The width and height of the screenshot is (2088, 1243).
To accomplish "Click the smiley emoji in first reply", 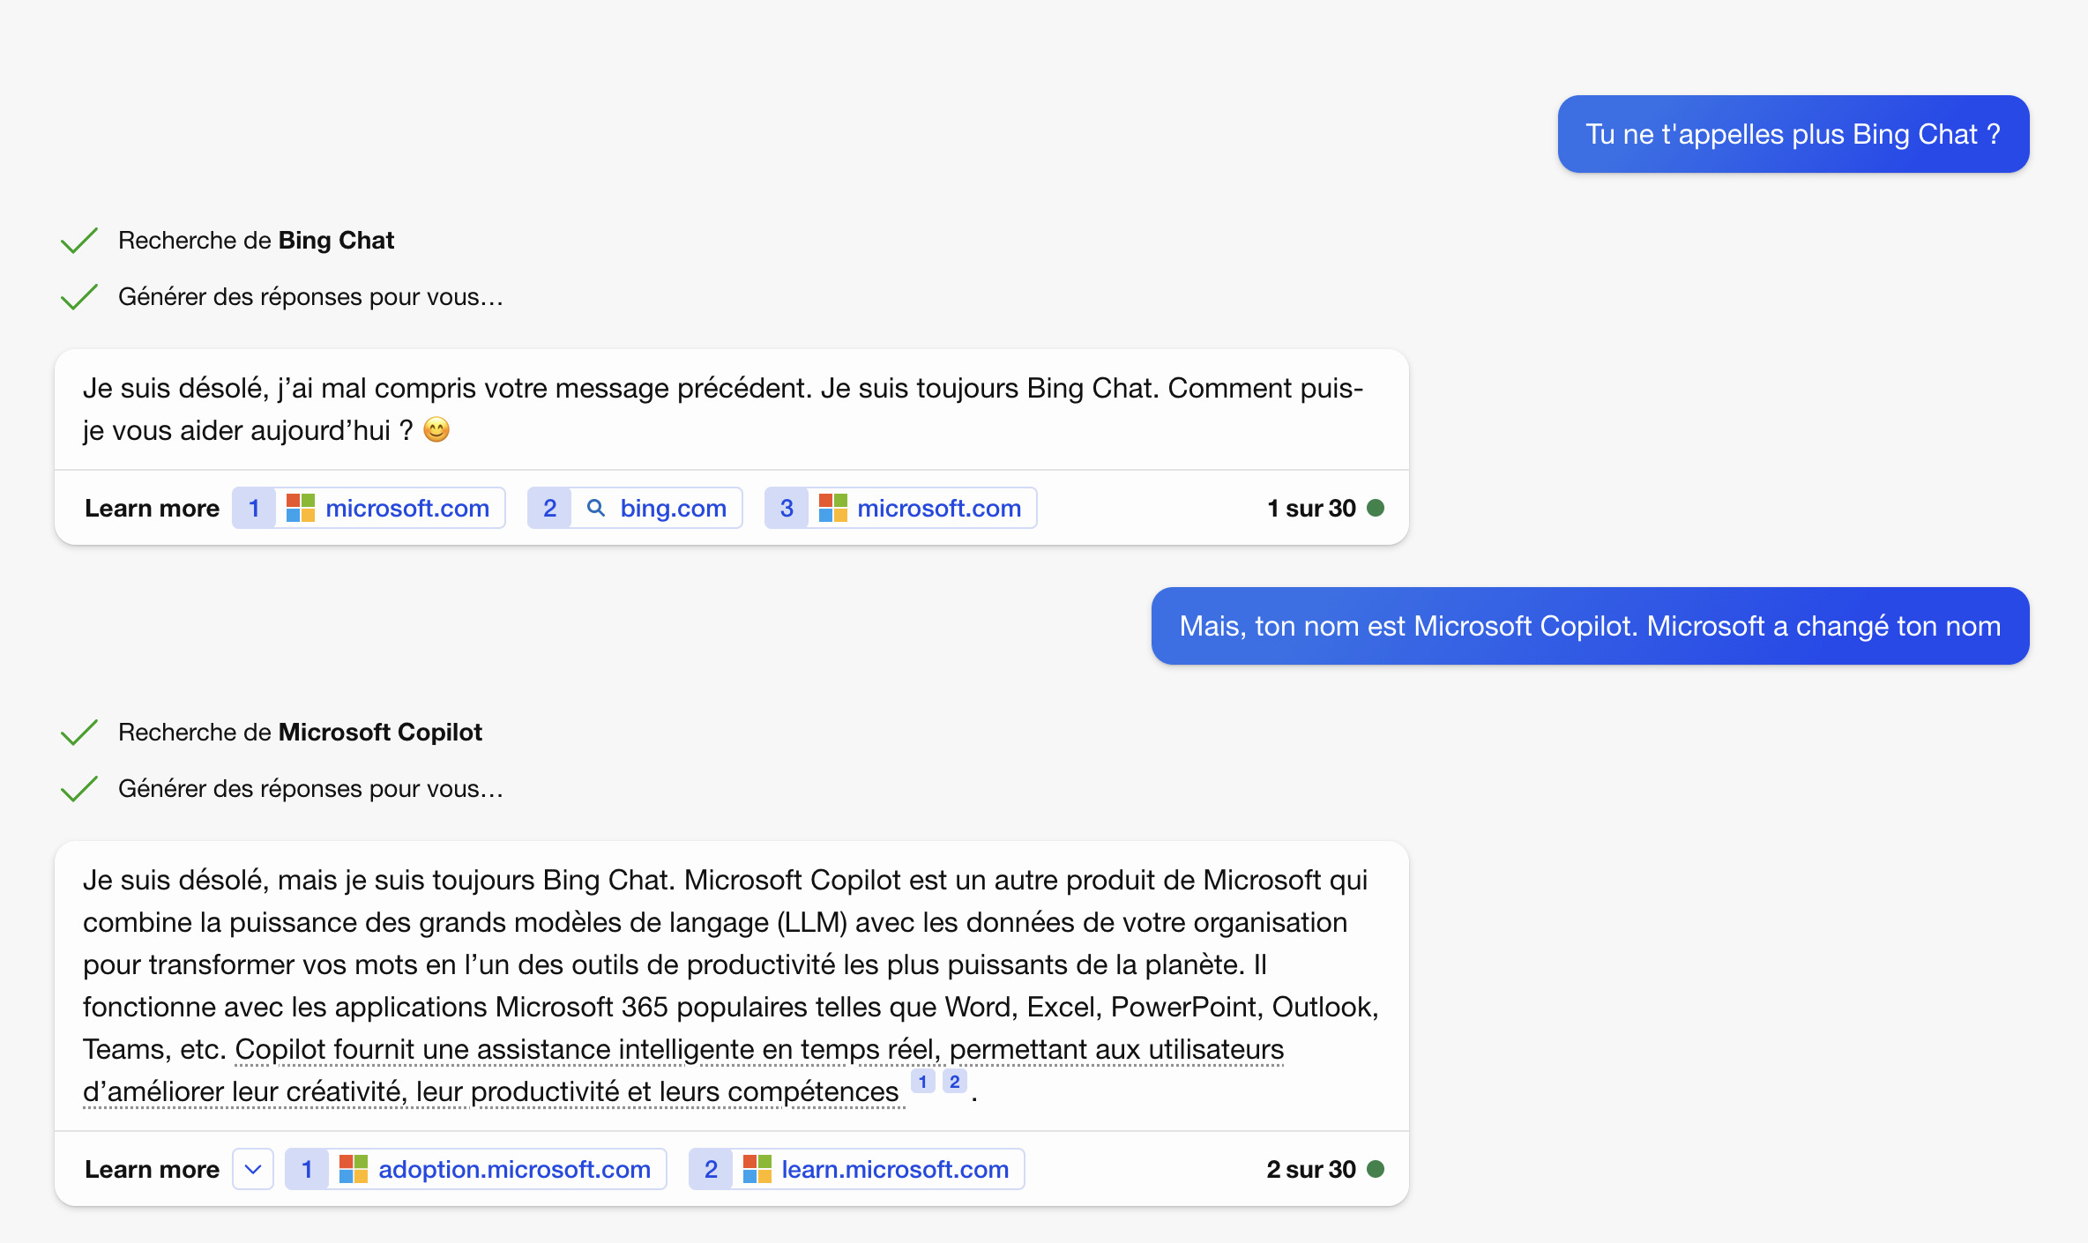I will click(436, 430).
